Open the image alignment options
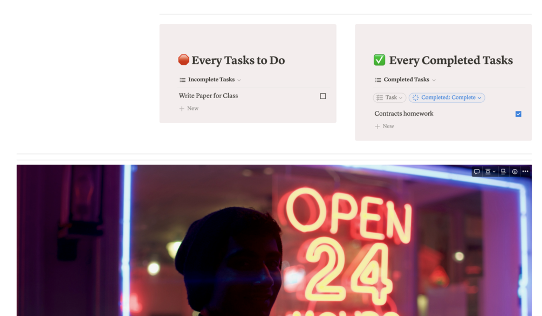Viewport: 542px width, 316px height. (x=490, y=171)
